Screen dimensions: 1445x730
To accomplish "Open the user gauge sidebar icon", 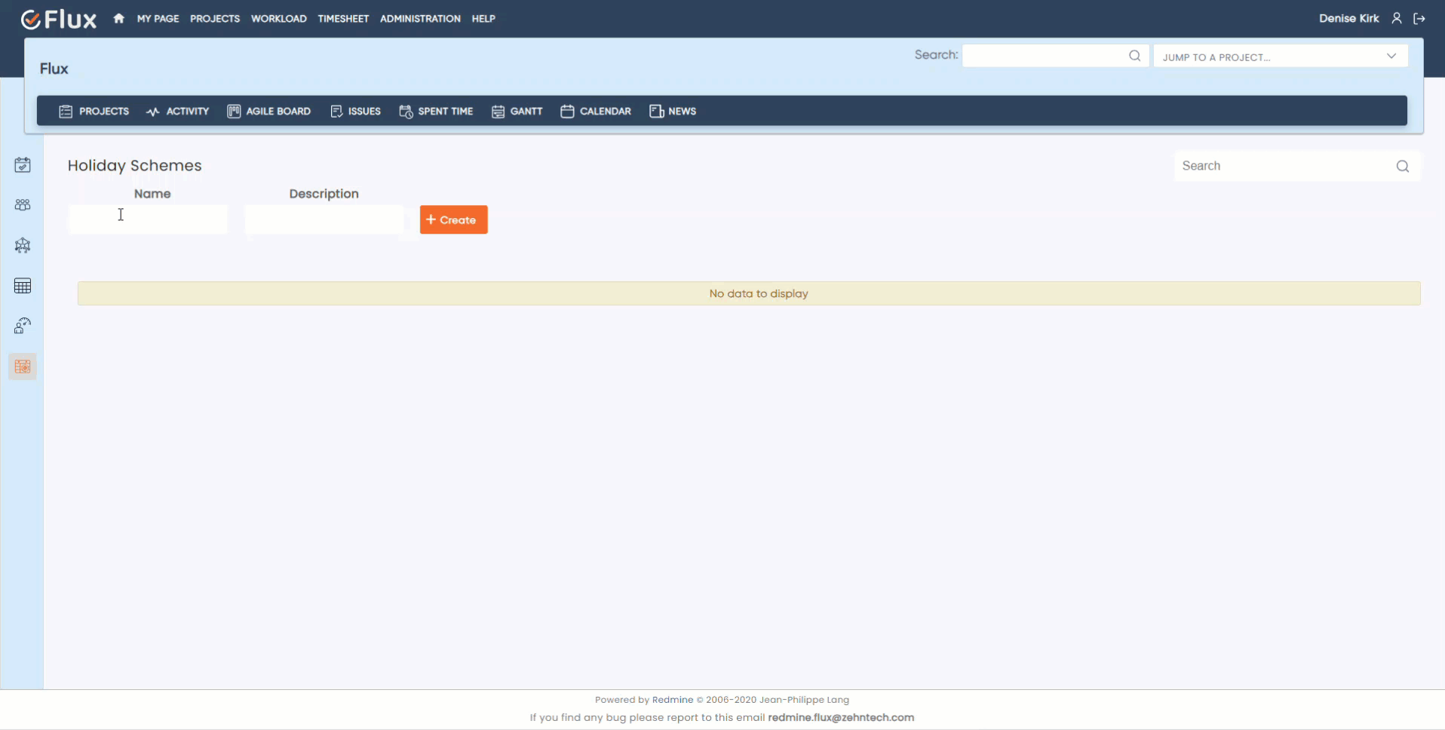I will point(23,326).
